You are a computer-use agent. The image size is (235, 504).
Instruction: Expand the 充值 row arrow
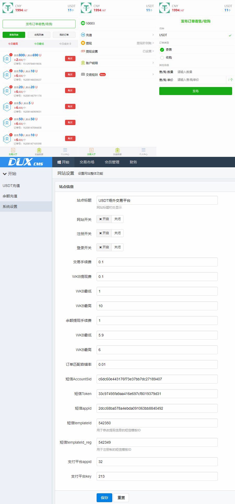click(x=153, y=35)
